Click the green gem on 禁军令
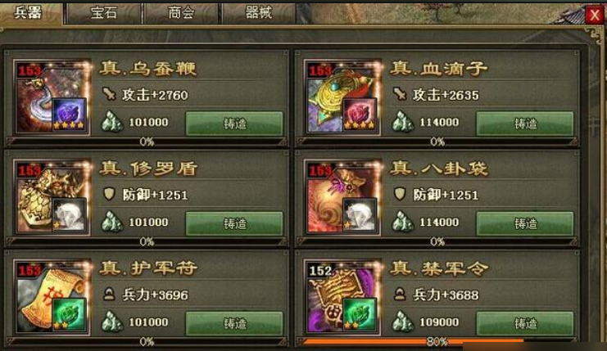 coord(360,315)
